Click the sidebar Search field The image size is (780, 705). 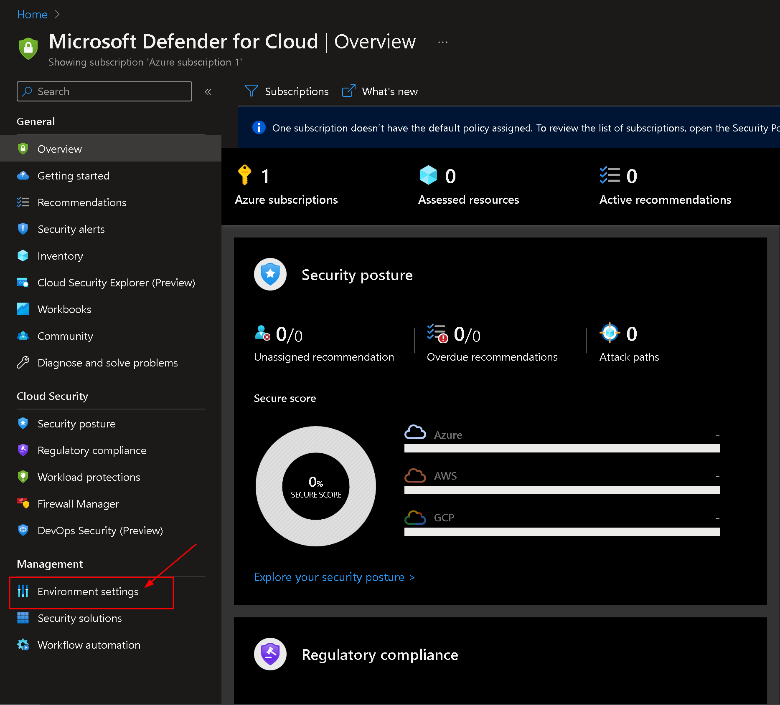pos(104,91)
